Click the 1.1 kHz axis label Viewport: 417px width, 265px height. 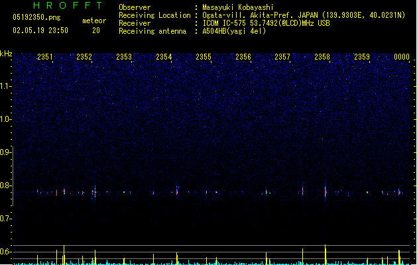click(5, 86)
